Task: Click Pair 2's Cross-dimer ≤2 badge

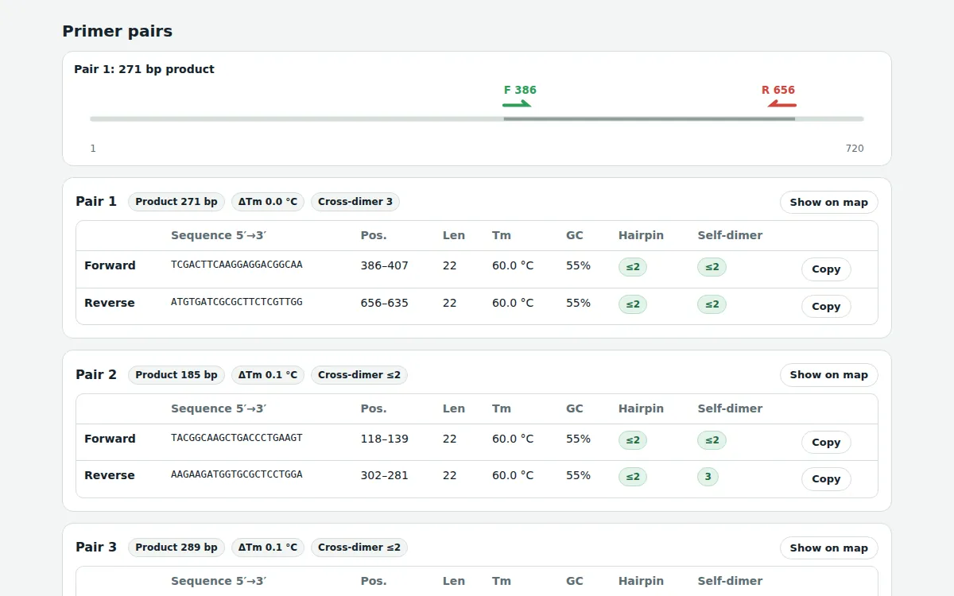Action: (359, 374)
